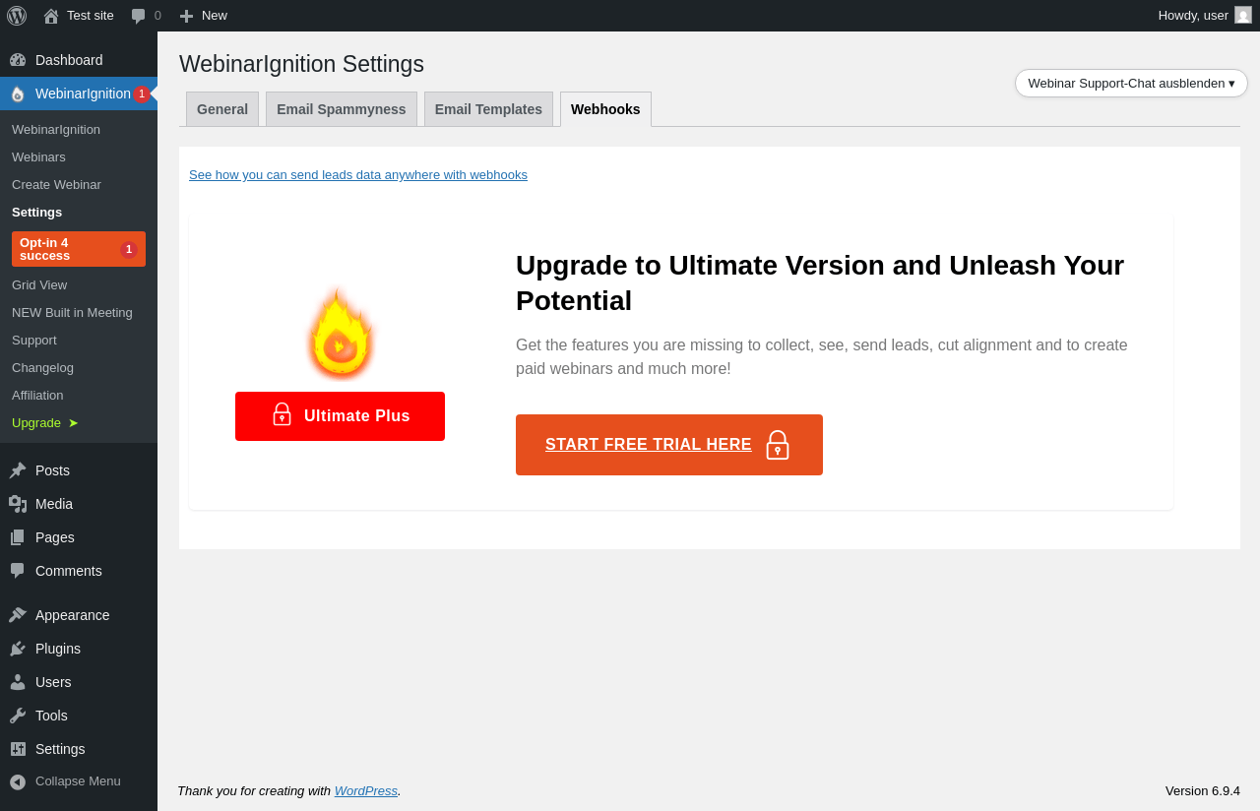Open the comments bubble in admin bar
The width and height of the screenshot is (1260, 811).
pyautogui.click(x=139, y=16)
